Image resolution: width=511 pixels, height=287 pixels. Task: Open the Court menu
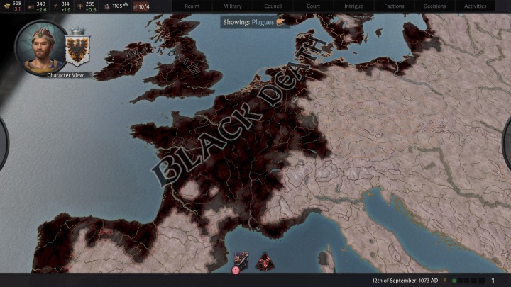[313, 6]
